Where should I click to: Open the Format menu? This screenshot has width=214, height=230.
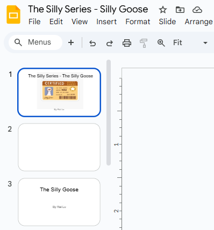[x=138, y=21]
